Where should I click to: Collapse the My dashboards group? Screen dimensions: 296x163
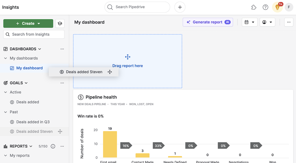click(5, 58)
